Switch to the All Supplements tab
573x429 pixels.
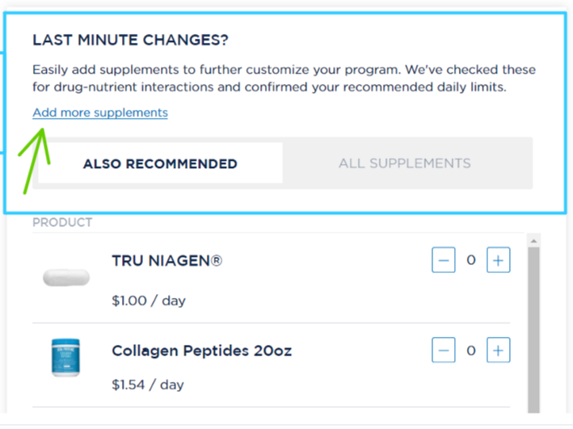[405, 163]
